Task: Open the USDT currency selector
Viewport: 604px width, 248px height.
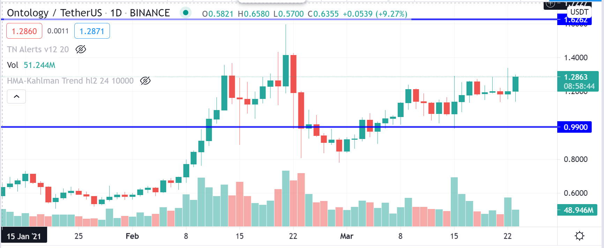Action: pos(579,12)
